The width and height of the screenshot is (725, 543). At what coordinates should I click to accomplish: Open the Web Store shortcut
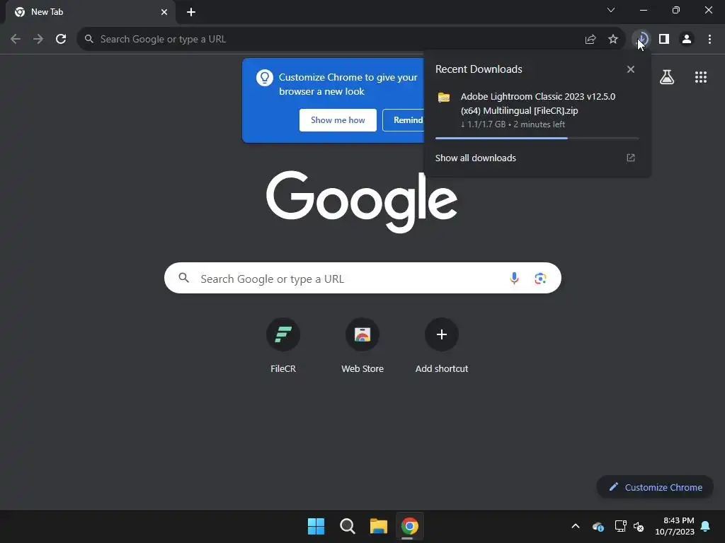click(362, 345)
